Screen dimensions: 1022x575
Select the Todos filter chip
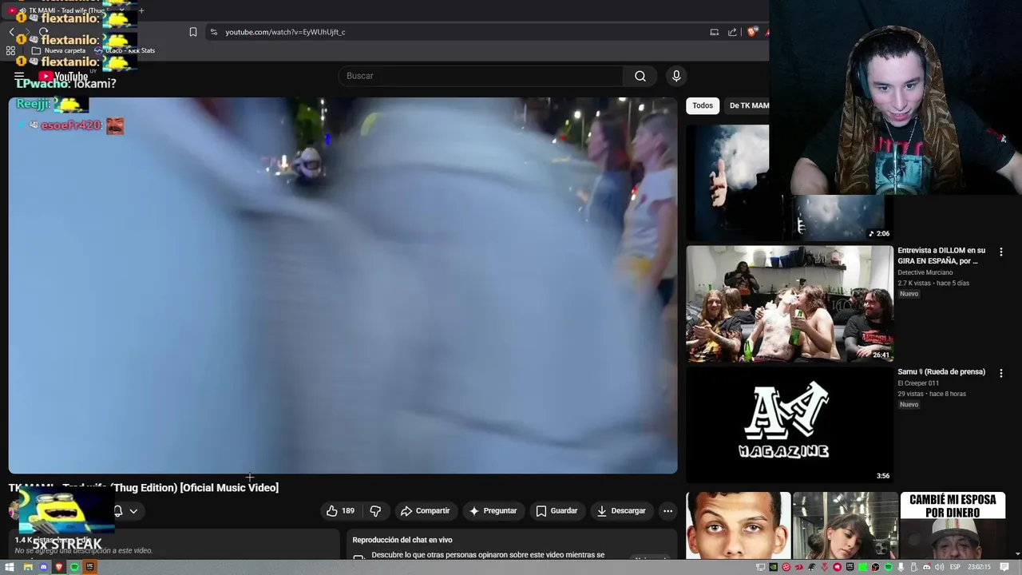coord(703,105)
